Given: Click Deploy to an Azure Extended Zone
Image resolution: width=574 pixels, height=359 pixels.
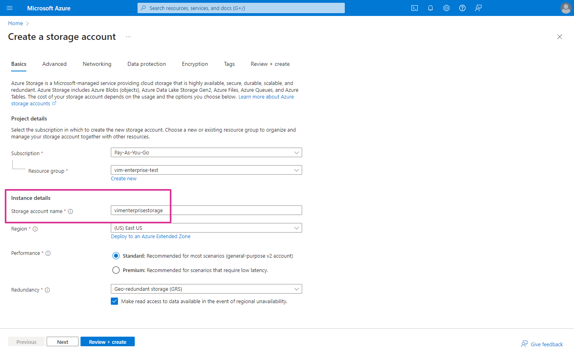Looking at the screenshot, I should (x=151, y=236).
